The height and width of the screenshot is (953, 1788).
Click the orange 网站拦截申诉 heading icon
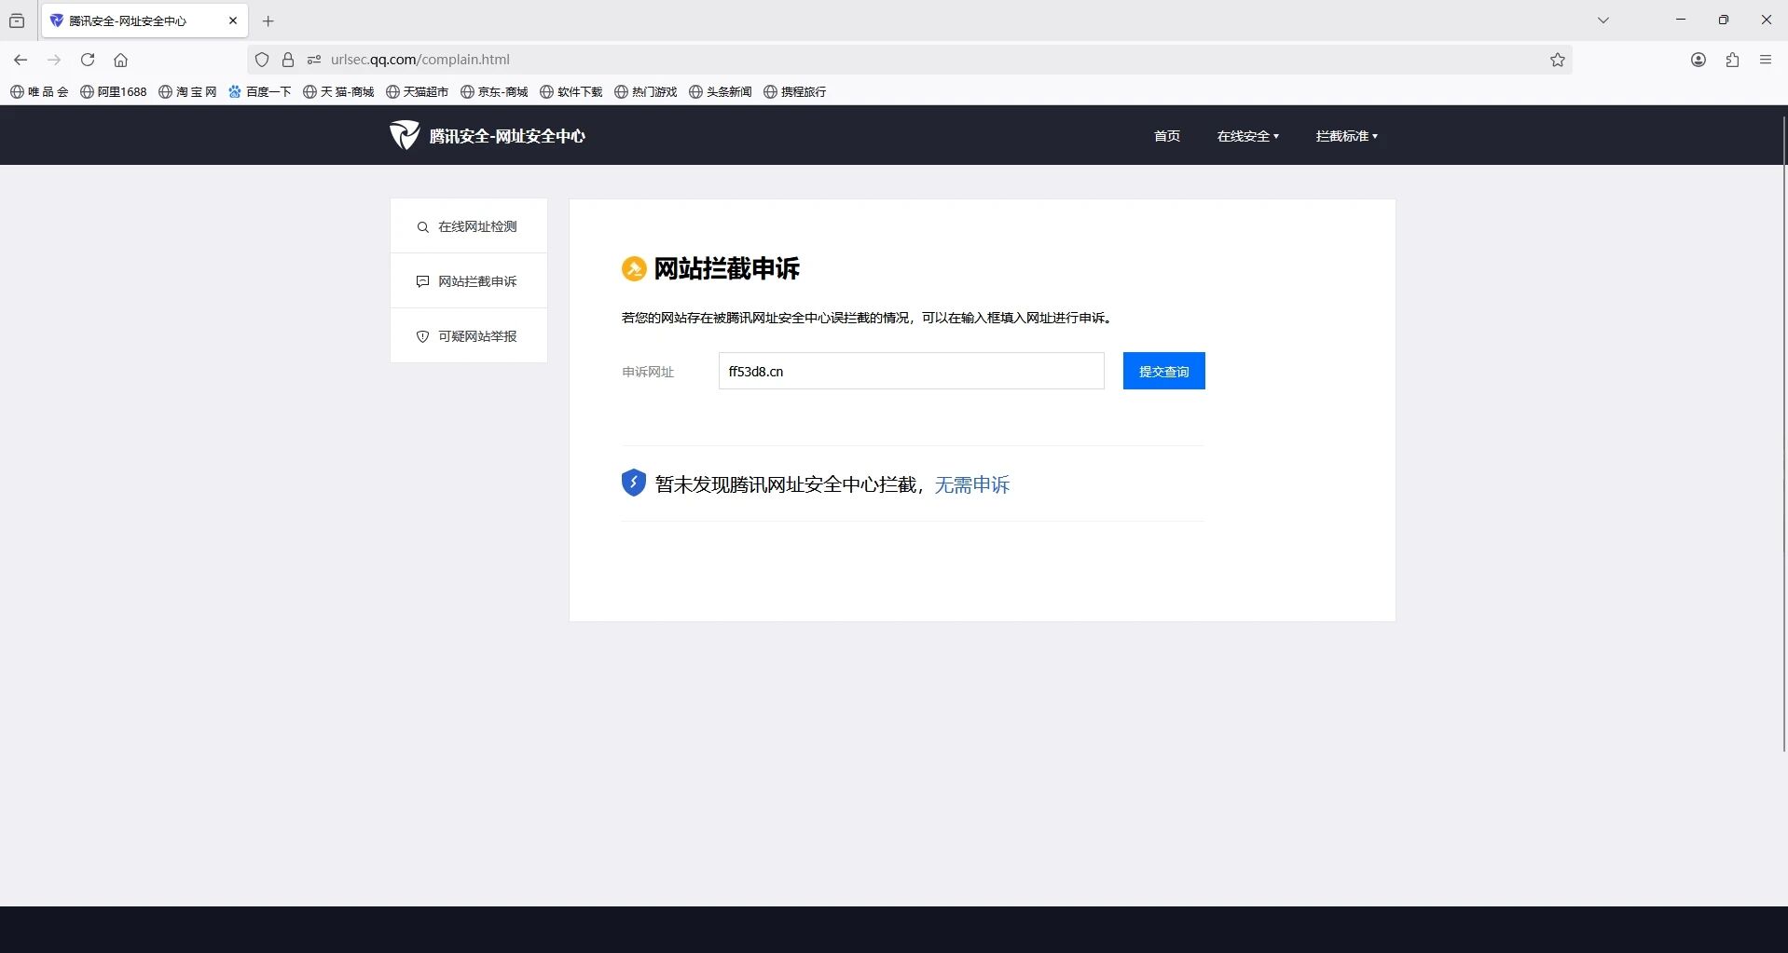click(x=634, y=269)
